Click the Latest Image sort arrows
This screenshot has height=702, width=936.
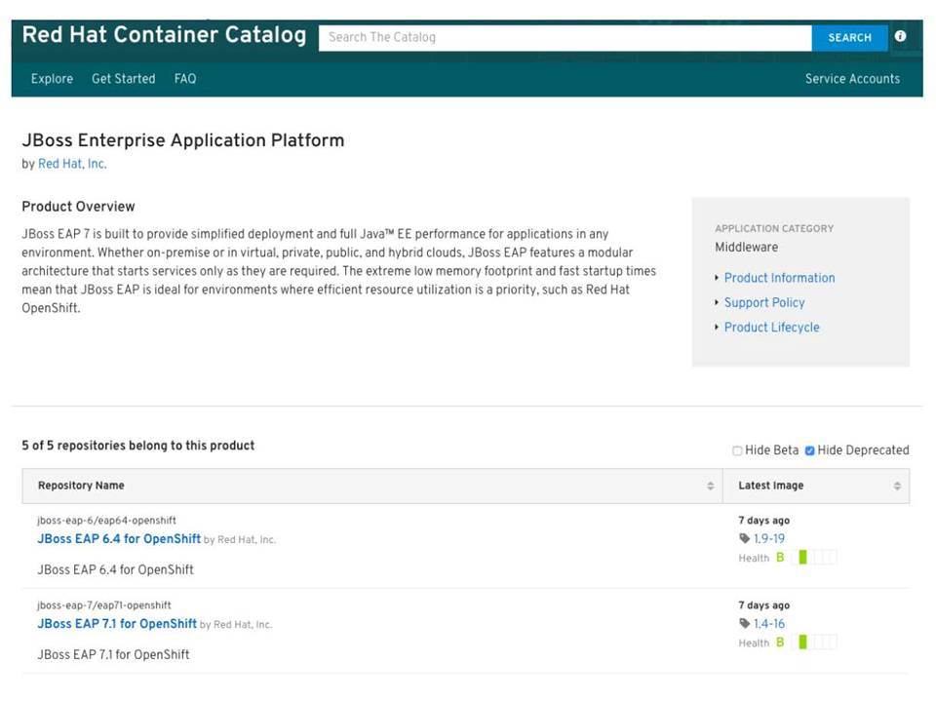click(x=897, y=486)
